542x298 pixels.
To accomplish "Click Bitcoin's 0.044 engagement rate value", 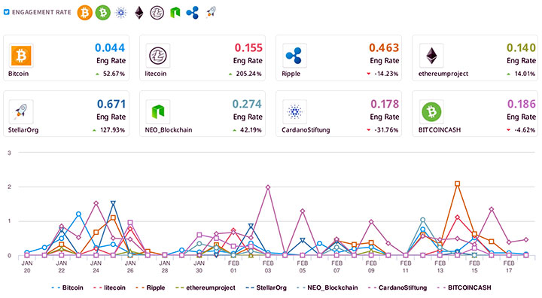I will point(110,47).
